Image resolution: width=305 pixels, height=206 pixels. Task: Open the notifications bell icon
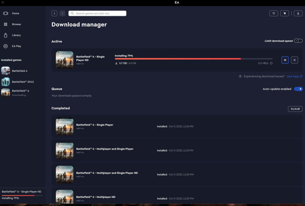pyautogui.click(x=298, y=13)
